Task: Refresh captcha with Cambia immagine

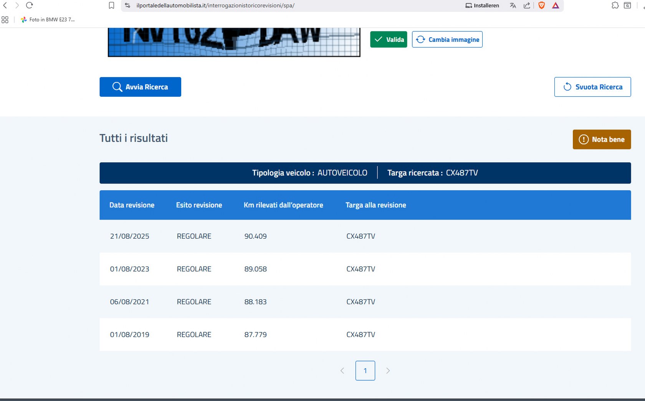Action: click(447, 40)
